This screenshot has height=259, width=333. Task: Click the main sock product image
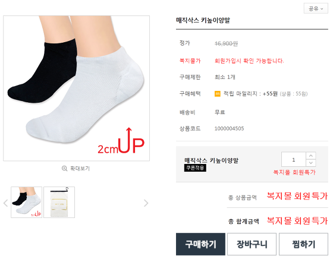77,89
